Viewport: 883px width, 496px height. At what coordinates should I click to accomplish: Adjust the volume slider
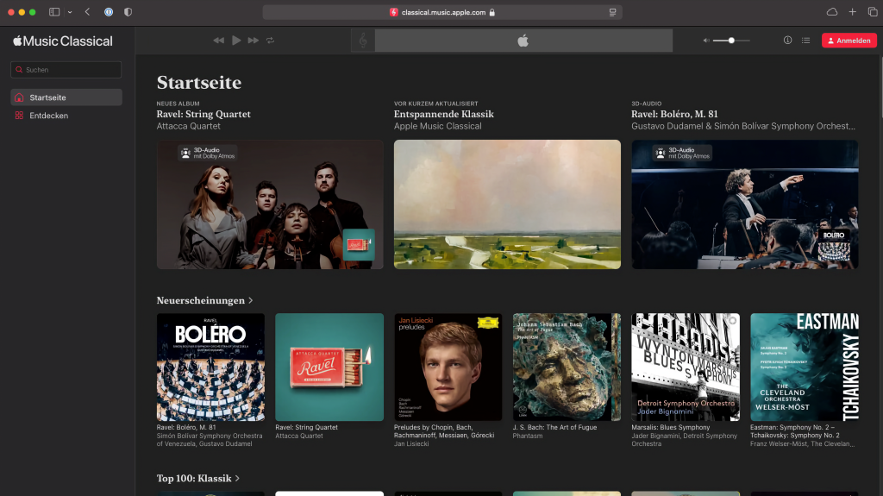731,41
